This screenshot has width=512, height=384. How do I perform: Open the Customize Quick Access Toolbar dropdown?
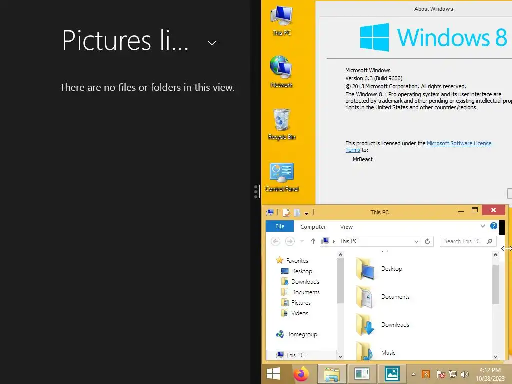(x=306, y=213)
